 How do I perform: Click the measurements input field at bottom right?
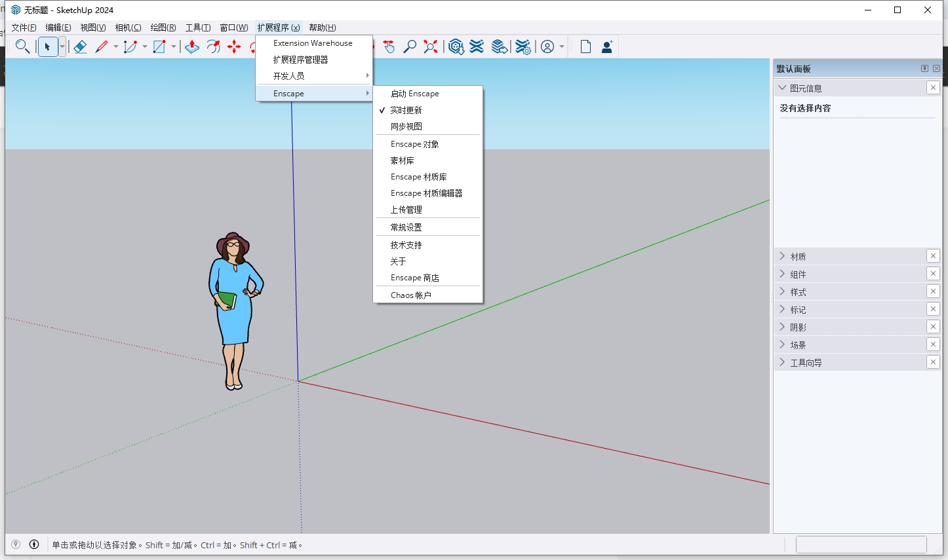861,544
